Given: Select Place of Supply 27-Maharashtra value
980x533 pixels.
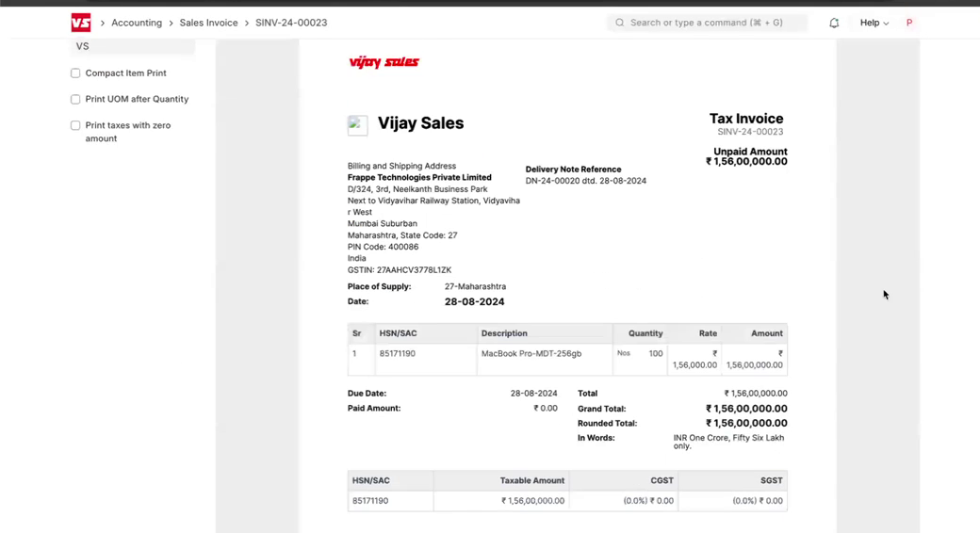Looking at the screenshot, I should coord(475,286).
